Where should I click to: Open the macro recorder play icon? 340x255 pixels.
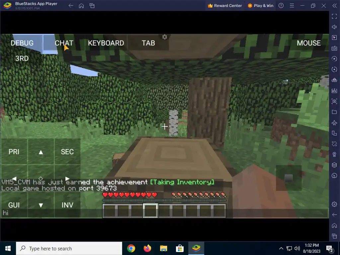click(334, 59)
